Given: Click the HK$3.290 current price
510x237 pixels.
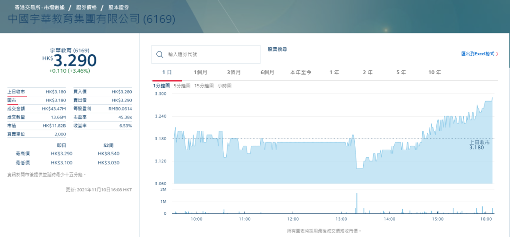Looking at the screenshot, I should pos(69,60).
